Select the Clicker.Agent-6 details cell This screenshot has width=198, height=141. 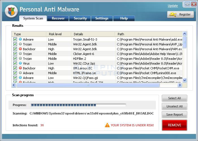click(x=93, y=54)
